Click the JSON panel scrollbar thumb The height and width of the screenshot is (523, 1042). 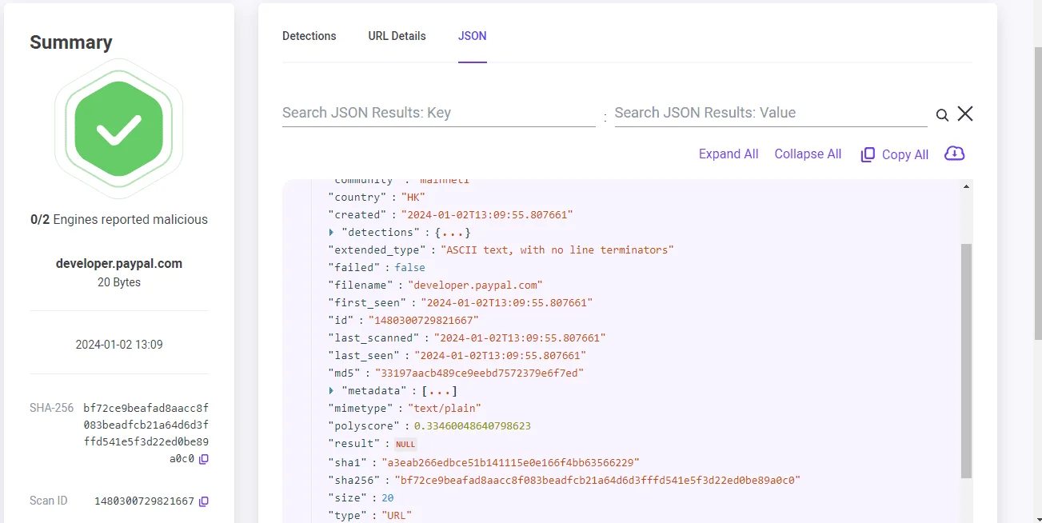tap(966, 360)
